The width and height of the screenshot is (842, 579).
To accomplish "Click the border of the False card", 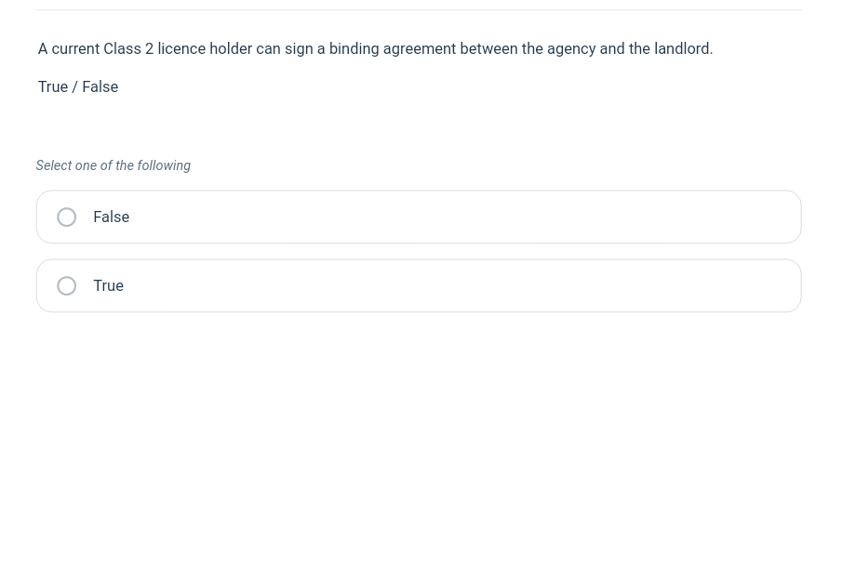I will [419, 191].
